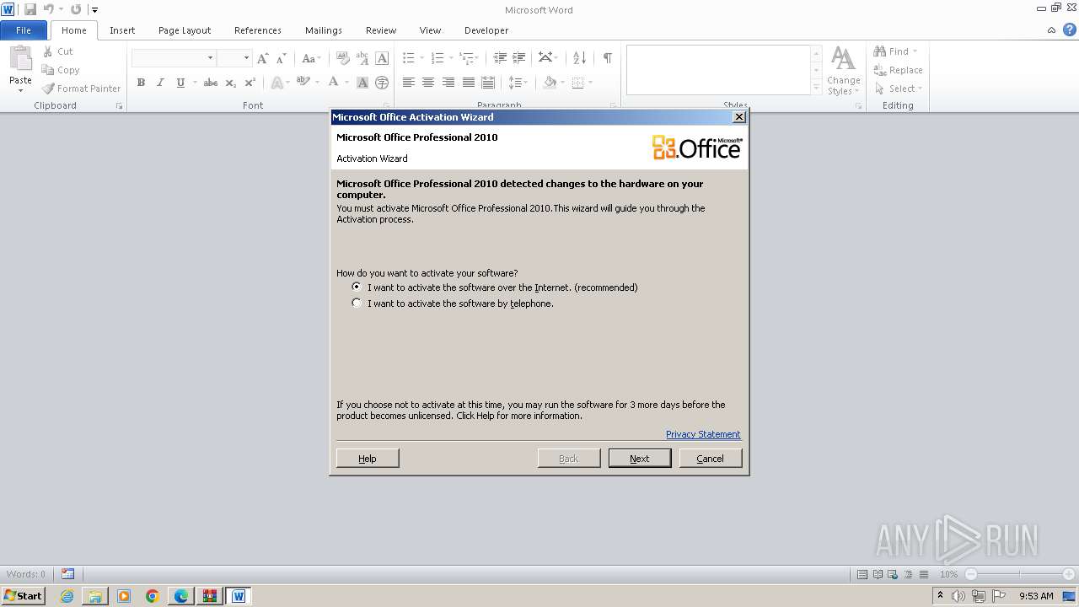
Task: Open the Windows Start menu
Action: coord(24,596)
